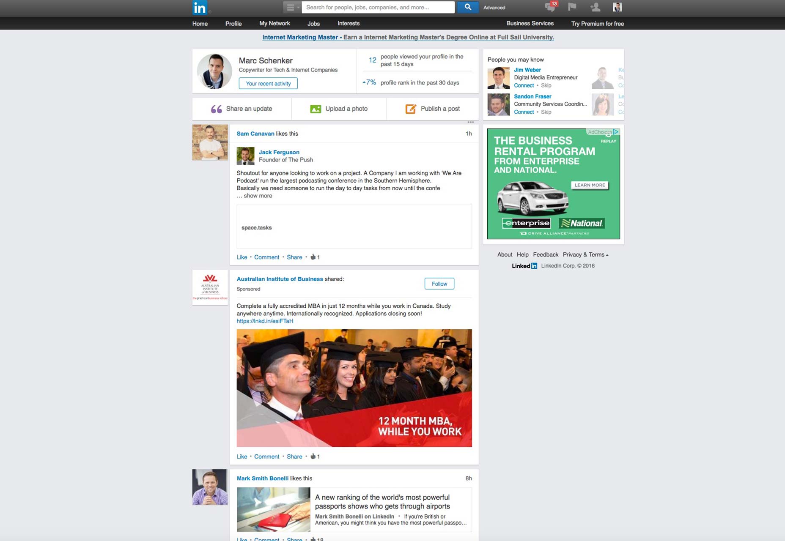Skip Jim Weber suggestion
Viewport: 785px width, 541px height.
point(546,85)
